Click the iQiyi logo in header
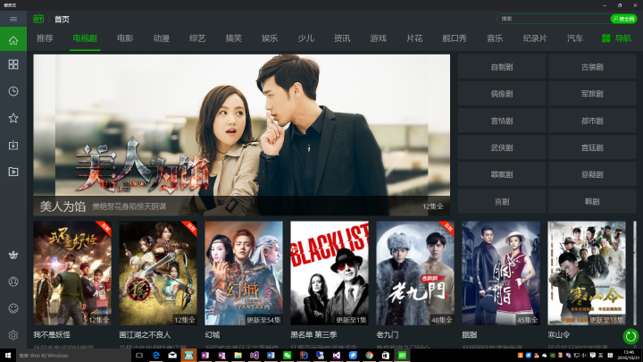The width and height of the screenshot is (643, 362). point(38,19)
